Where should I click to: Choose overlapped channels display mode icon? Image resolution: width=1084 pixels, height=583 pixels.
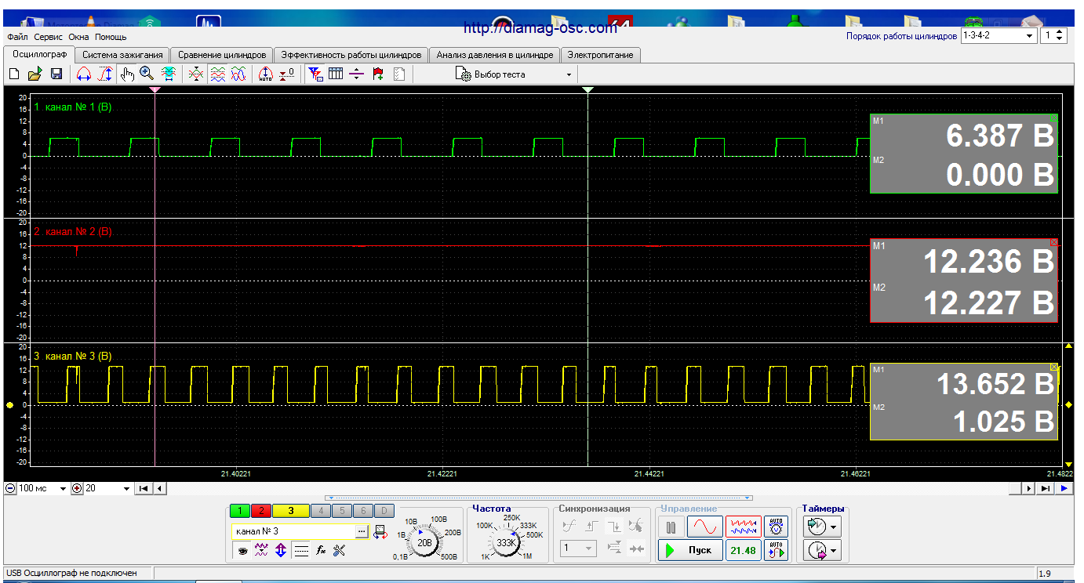tap(197, 74)
